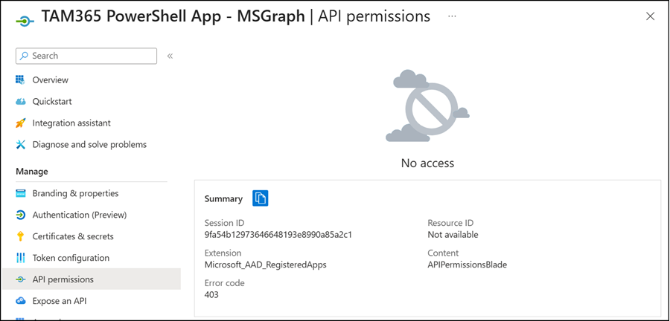Click the Content label
This screenshot has height=321, width=670.
click(x=443, y=253)
